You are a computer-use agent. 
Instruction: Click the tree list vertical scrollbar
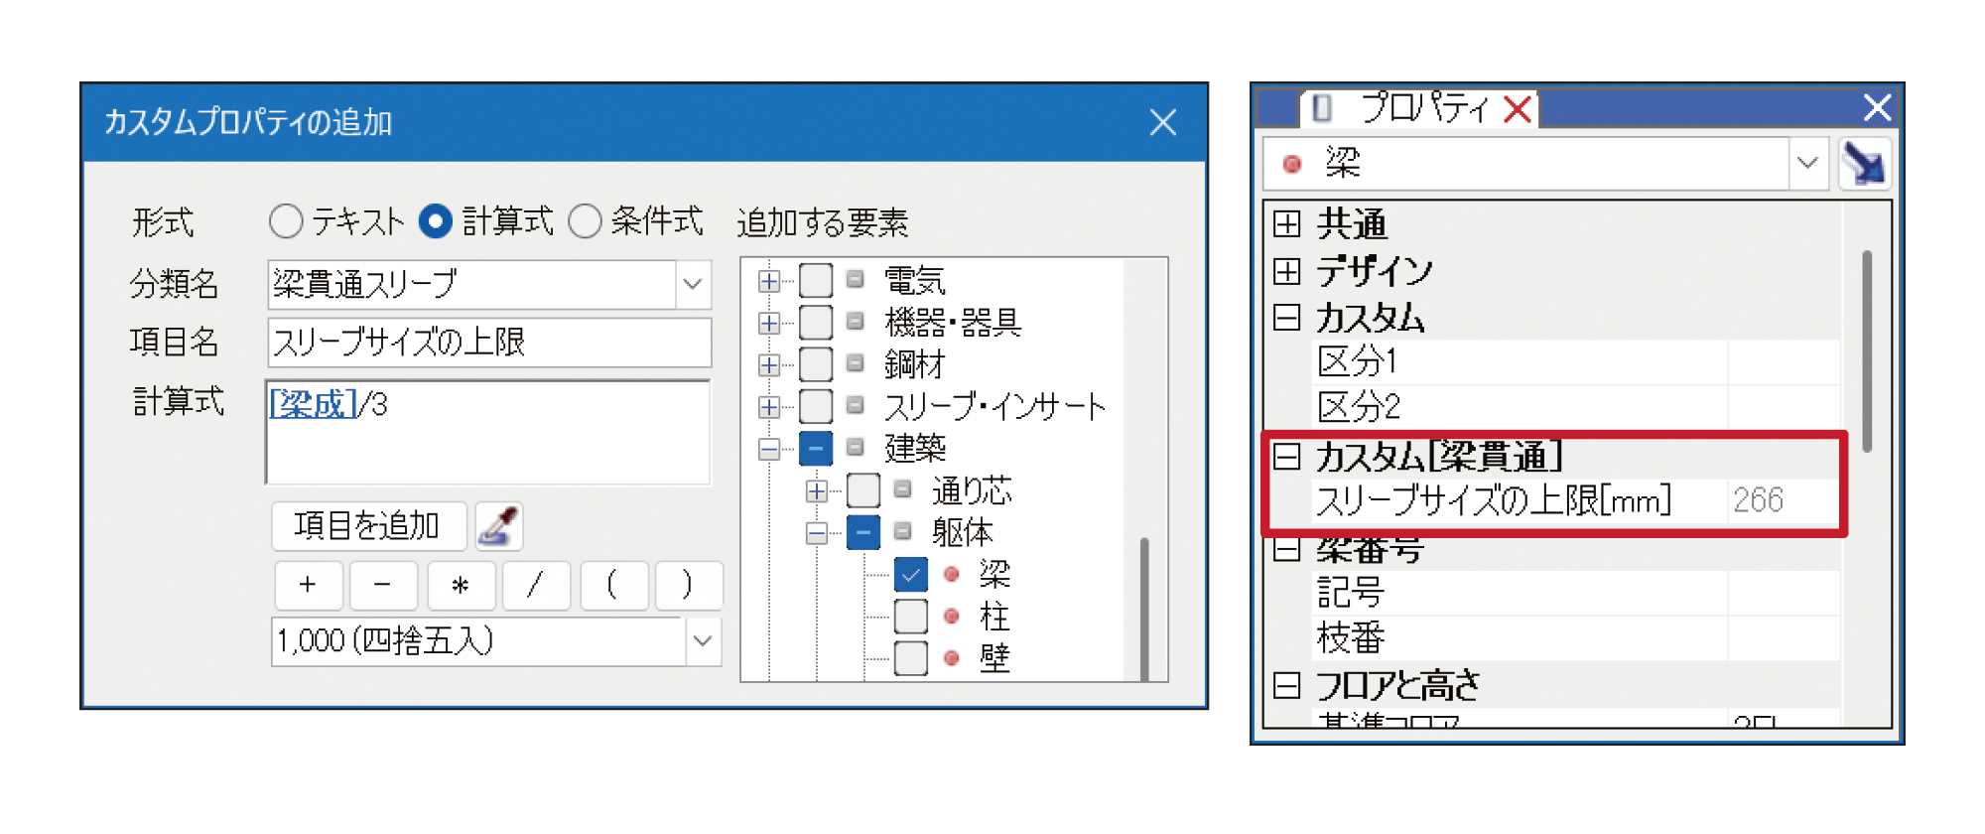(x=1144, y=608)
